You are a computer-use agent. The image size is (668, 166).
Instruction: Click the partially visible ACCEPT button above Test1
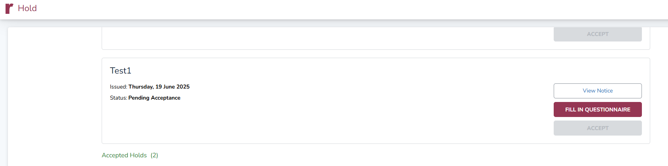pyautogui.click(x=597, y=34)
